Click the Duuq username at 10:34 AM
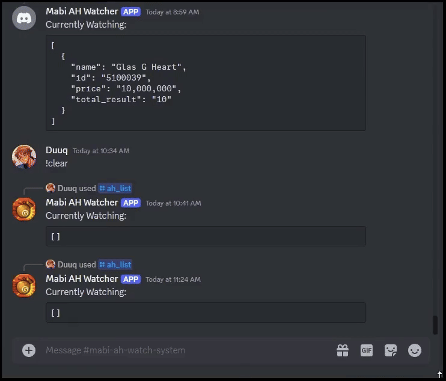The width and height of the screenshot is (446, 381). tap(57, 150)
